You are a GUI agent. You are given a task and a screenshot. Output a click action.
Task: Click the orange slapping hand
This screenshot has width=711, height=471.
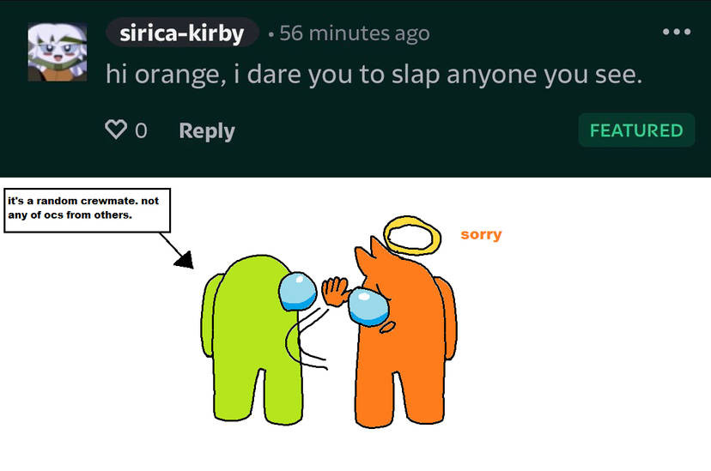pyautogui.click(x=336, y=291)
